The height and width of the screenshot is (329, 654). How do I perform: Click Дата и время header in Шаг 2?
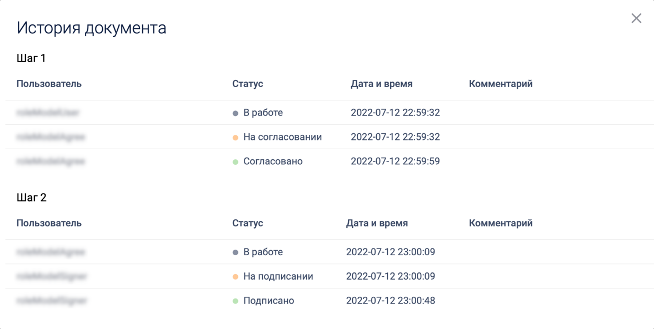[377, 223]
